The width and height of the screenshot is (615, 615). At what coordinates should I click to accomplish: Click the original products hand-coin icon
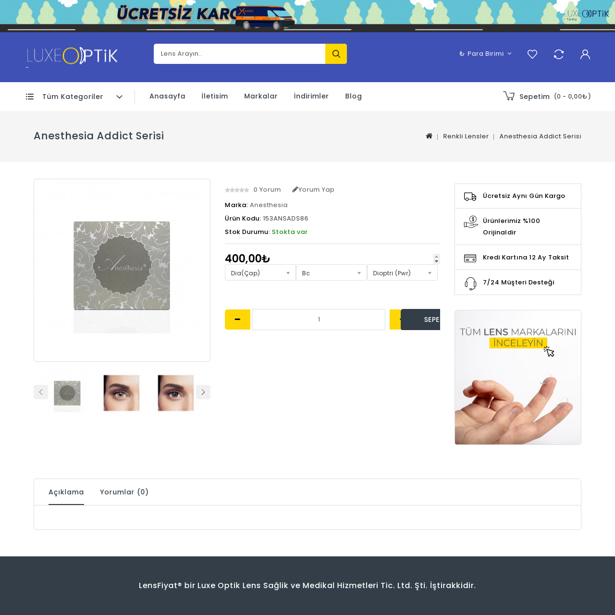(471, 222)
